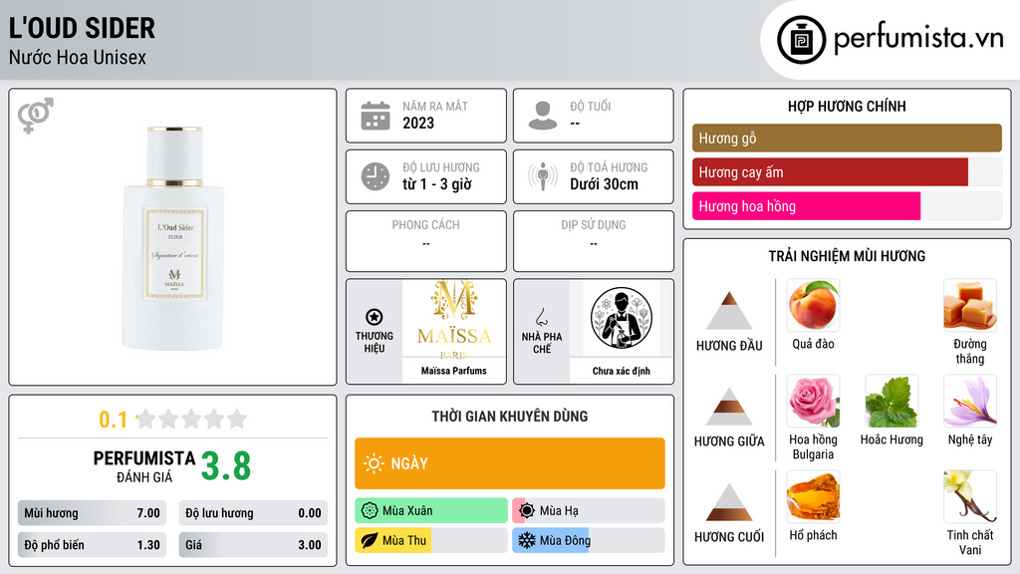Click the green 3.8 Perfumista score
1020x574 pixels.
226,466
